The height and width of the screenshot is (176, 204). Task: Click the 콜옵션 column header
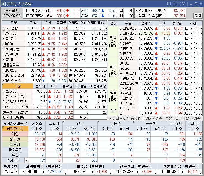pyautogui.click(x=115, y=123)
